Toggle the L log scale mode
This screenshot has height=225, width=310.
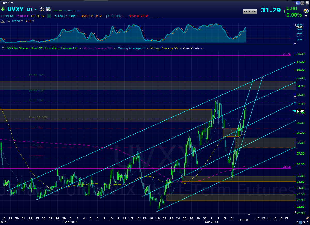(x=300, y=222)
